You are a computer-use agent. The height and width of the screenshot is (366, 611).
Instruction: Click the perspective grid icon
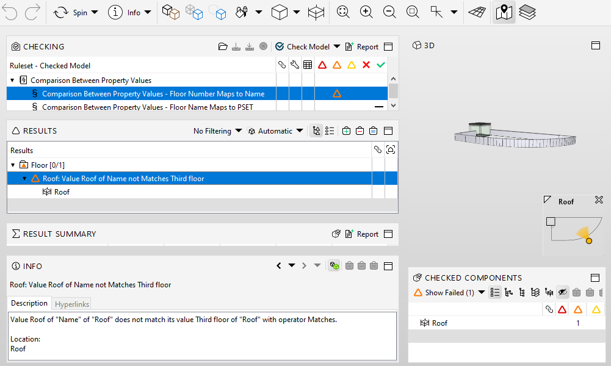(x=477, y=12)
